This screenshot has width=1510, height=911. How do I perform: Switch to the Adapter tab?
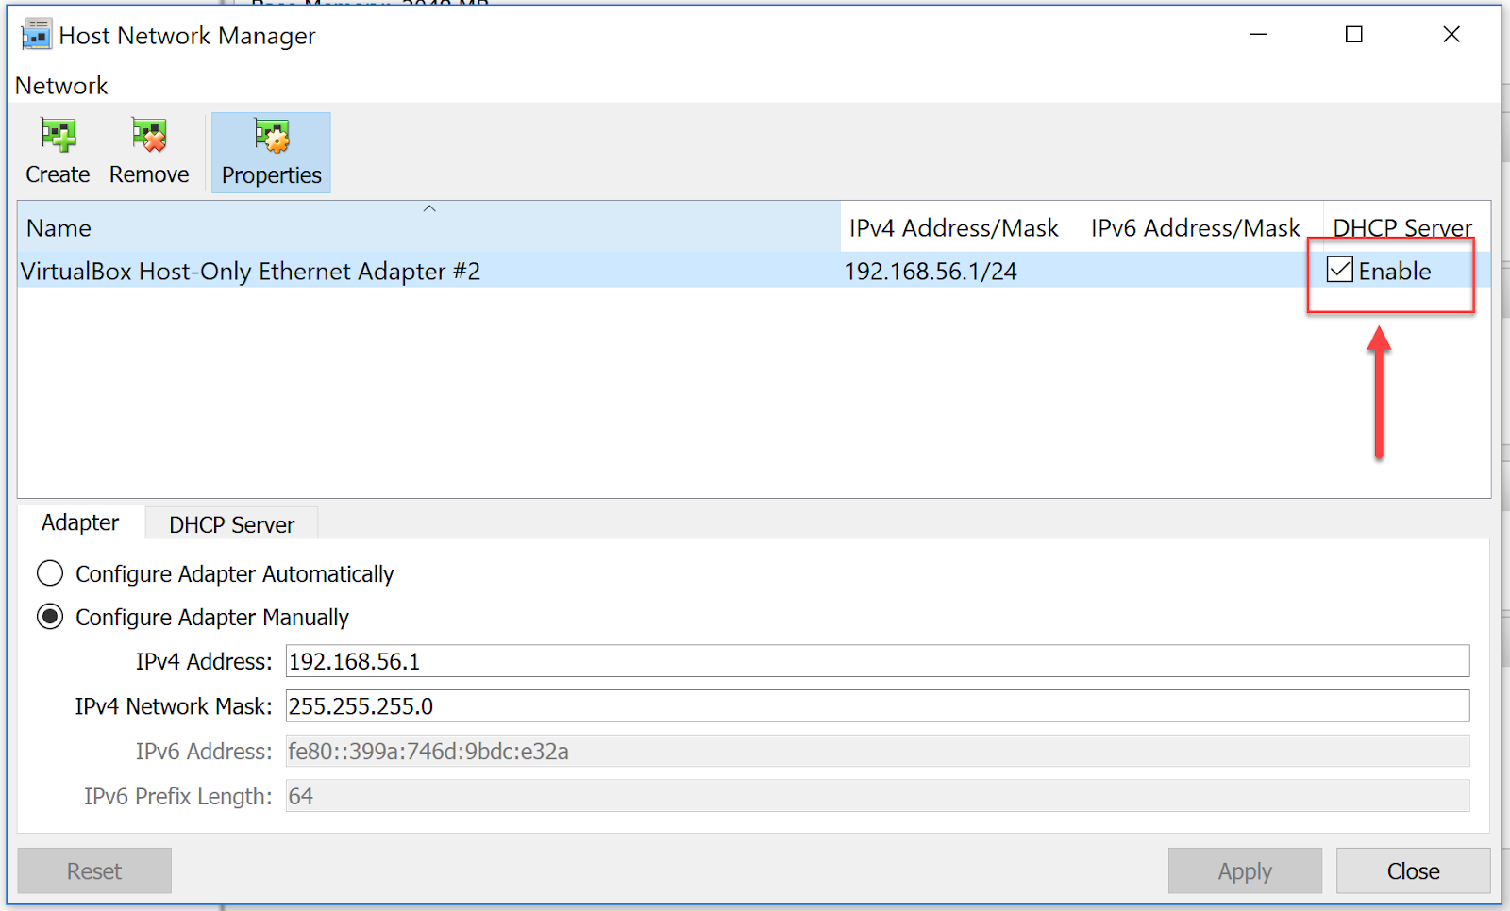pyautogui.click(x=80, y=522)
